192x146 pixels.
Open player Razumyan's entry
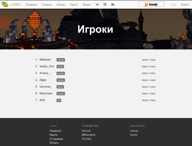tap(46, 93)
